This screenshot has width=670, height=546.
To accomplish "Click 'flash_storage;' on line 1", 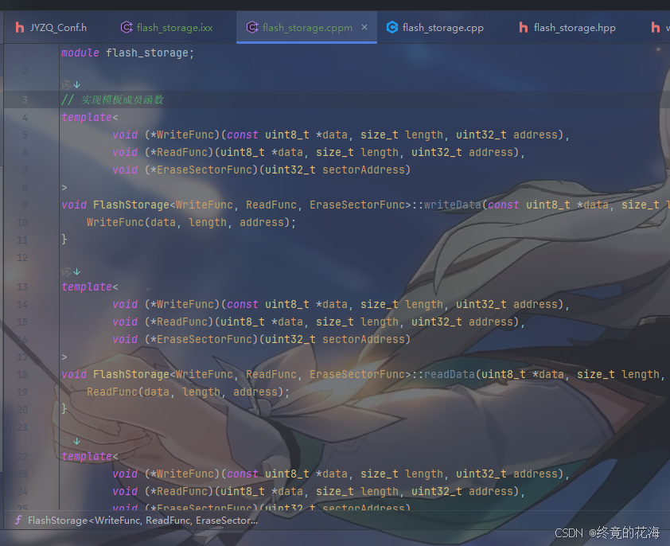I will (150, 53).
